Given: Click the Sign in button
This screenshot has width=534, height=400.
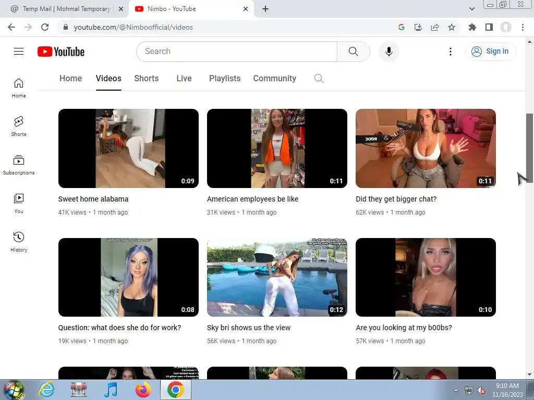Looking at the screenshot, I should (491, 52).
